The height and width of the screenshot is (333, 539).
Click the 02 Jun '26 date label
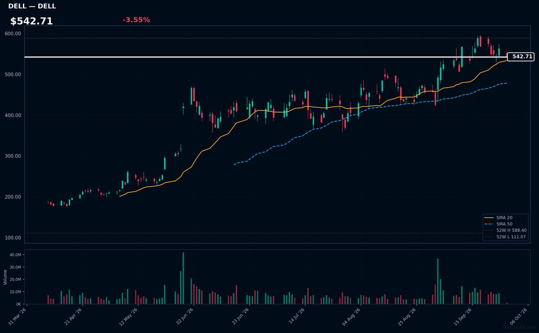point(185,316)
